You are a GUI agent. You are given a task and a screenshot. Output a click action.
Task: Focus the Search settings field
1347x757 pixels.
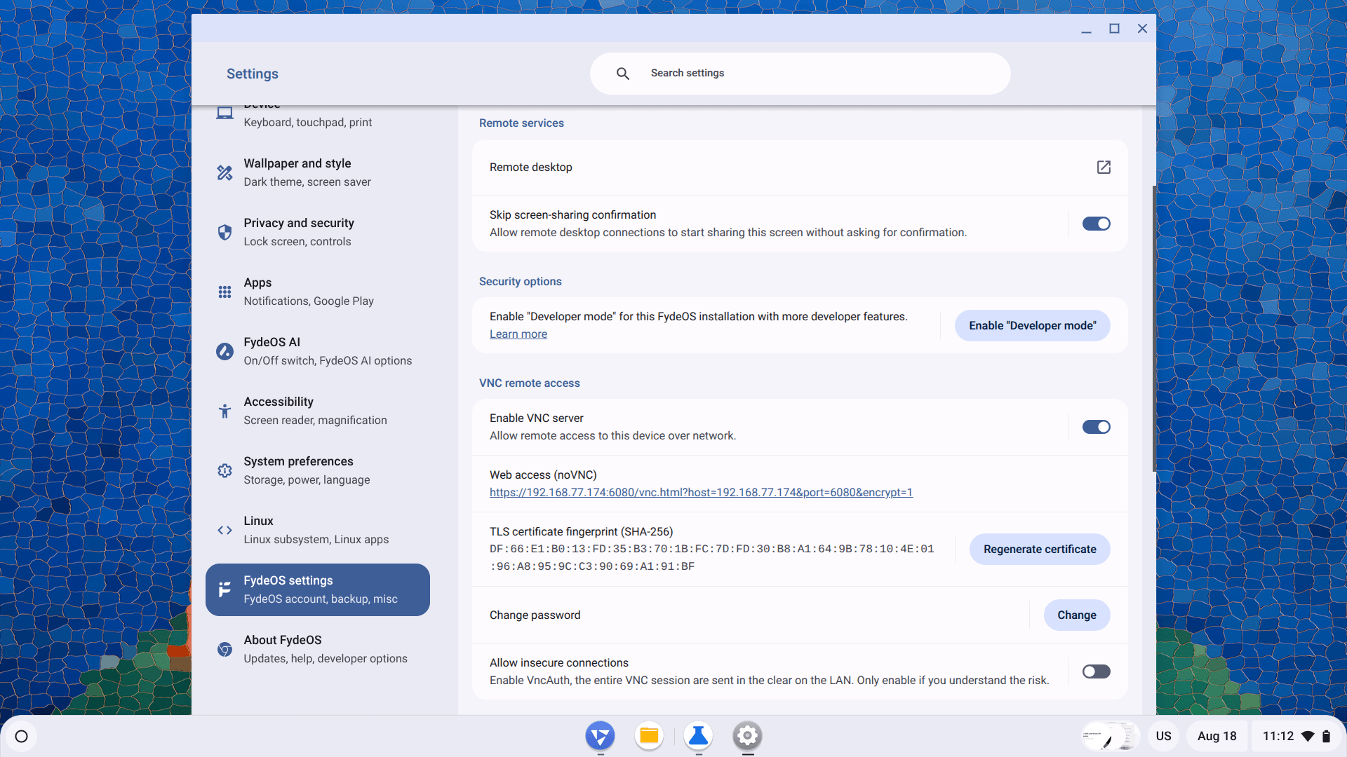tap(800, 74)
